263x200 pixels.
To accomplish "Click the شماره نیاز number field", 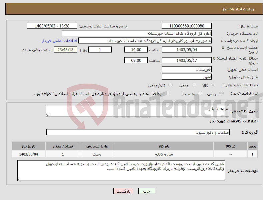I will point(187,26).
